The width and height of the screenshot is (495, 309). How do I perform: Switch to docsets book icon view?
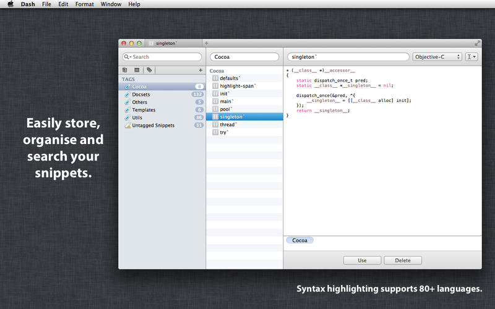pyautogui.click(x=125, y=70)
